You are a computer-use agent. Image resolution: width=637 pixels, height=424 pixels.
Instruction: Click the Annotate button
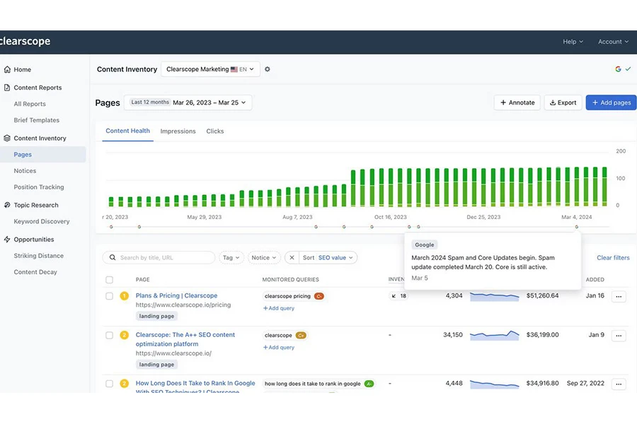coord(517,102)
